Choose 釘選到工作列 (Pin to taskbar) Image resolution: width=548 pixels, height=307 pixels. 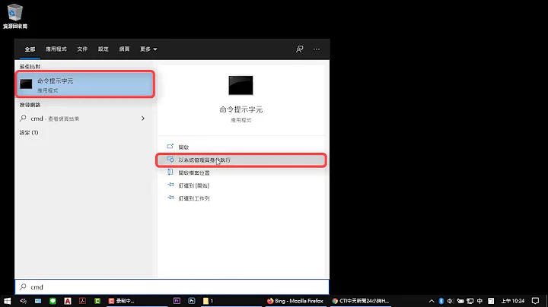tap(241, 198)
